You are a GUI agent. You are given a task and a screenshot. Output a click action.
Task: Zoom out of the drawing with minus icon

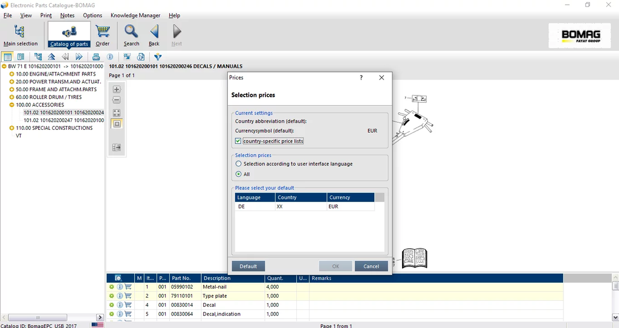[x=117, y=100]
